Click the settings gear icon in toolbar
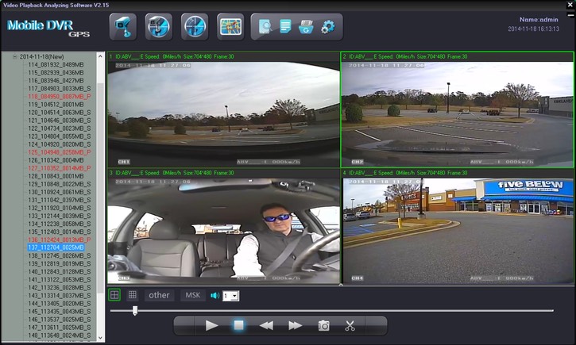 coord(327,28)
